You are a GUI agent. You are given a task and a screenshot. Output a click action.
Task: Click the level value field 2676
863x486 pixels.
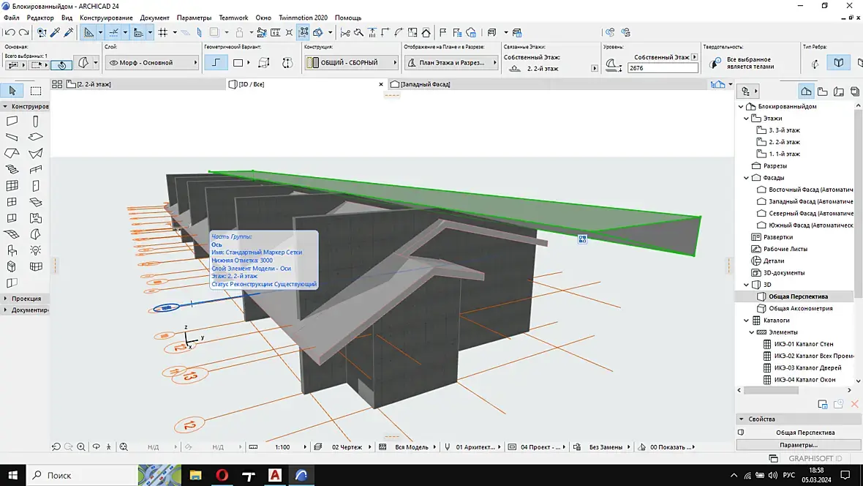tap(662, 67)
